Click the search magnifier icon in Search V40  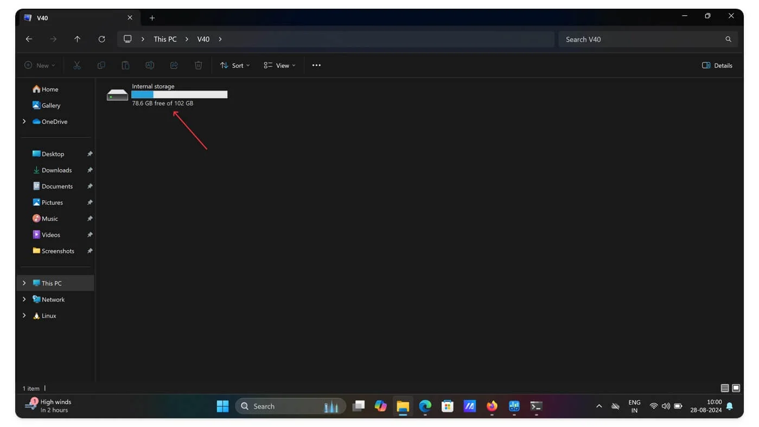coord(728,39)
